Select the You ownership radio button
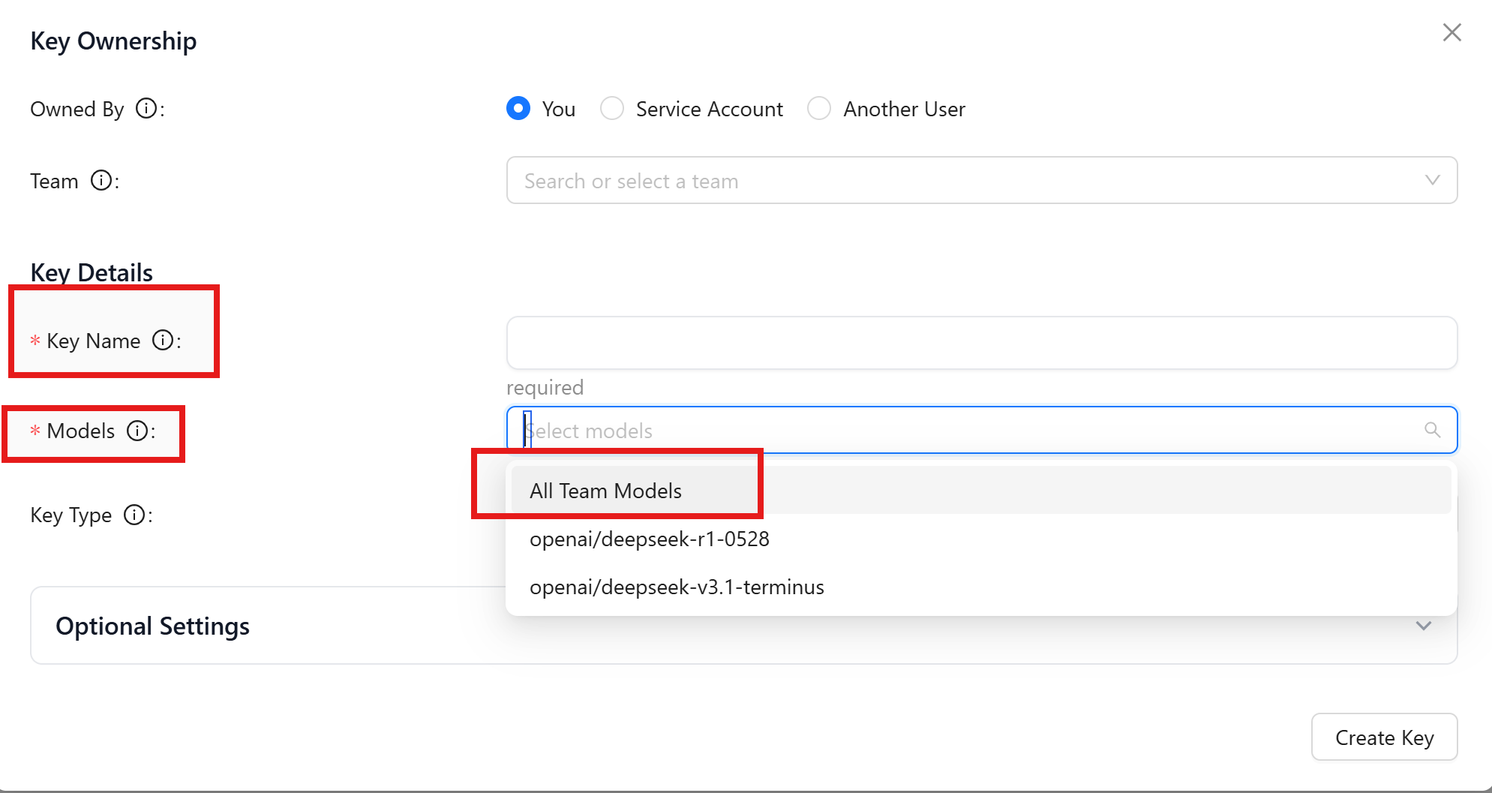Screen dimensions: 1492x793 (518, 109)
